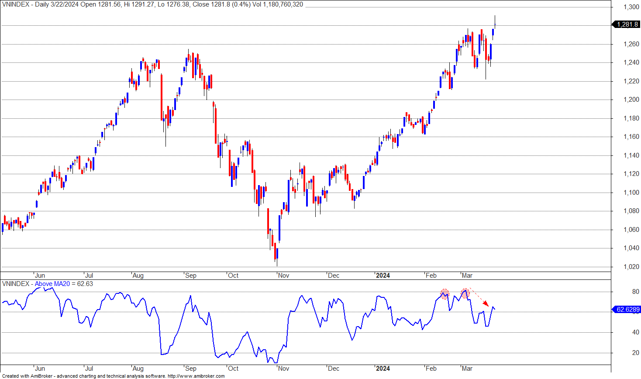The image size is (641, 379).
Task: Click the 80 level on indicator axis
Action: coord(635,292)
